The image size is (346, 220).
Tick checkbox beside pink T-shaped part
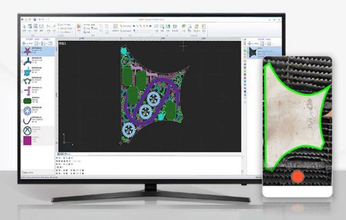pos(22,91)
